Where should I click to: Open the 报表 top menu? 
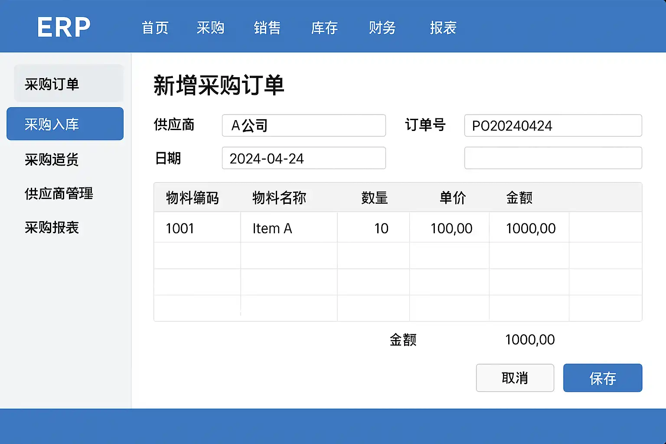point(443,28)
